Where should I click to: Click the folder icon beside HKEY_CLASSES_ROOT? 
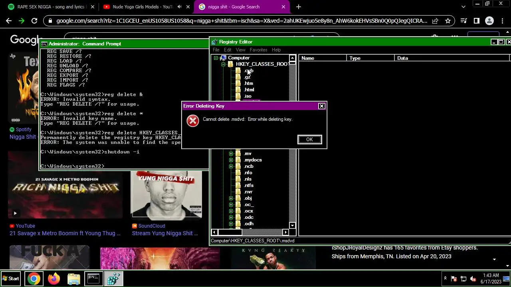(231, 64)
